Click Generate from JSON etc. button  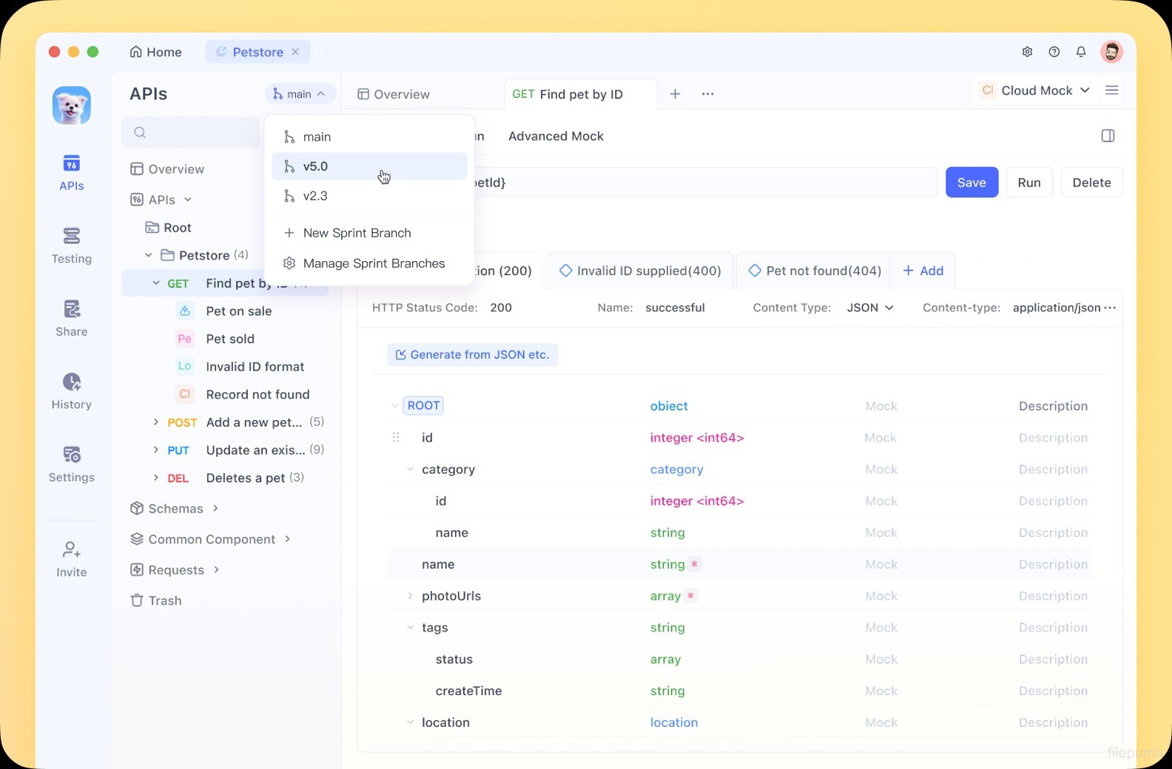[x=473, y=355]
